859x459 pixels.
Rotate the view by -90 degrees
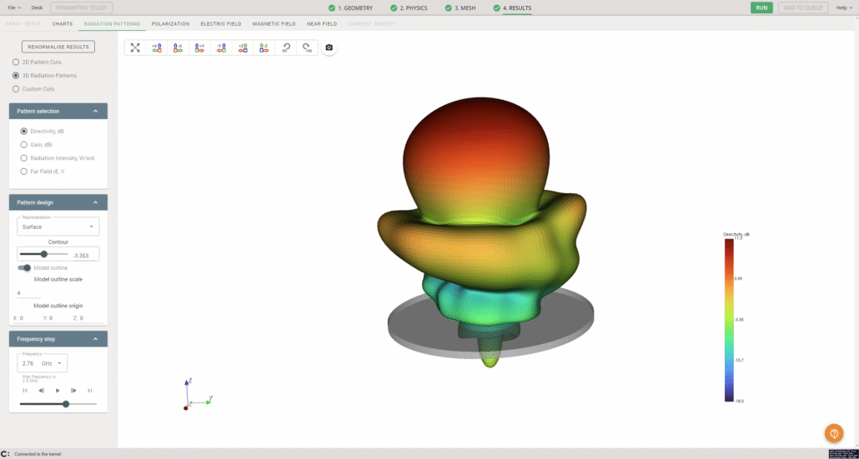point(285,47)
